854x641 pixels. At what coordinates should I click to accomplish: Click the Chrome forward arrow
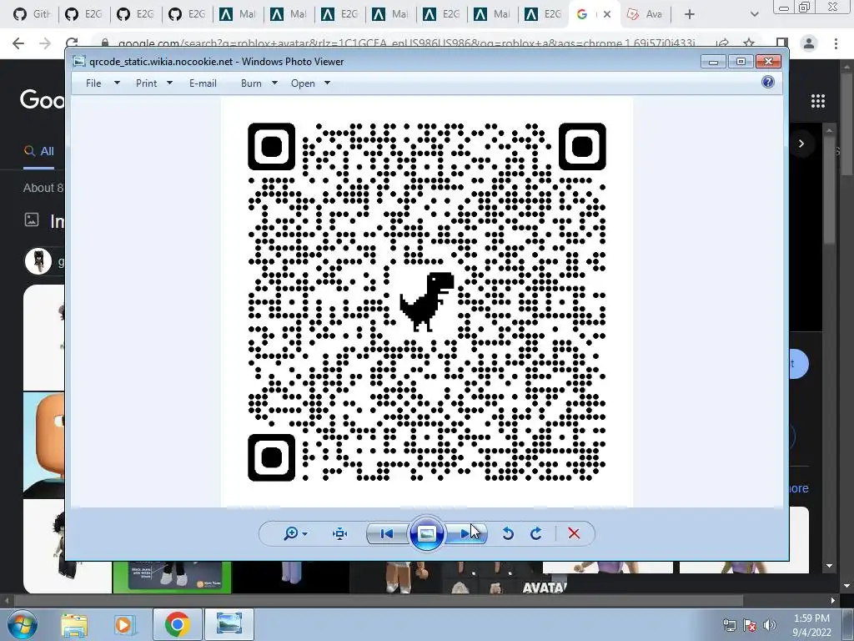tap(45, 43)
